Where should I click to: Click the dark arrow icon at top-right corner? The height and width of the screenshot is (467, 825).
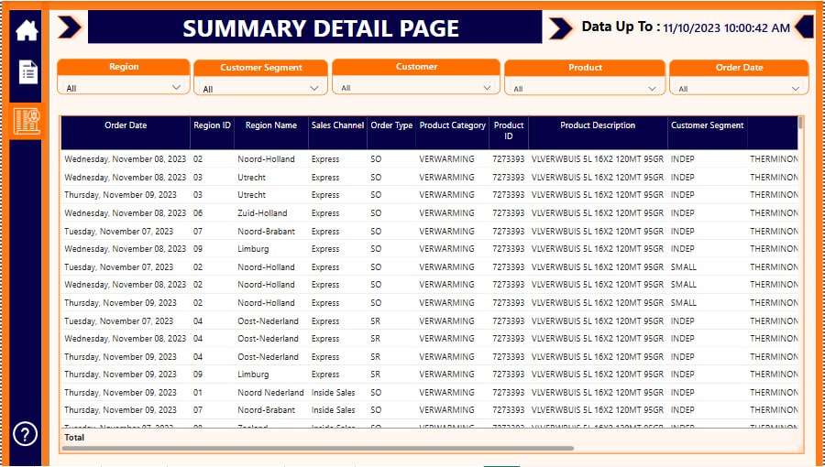tap(804, 27)
